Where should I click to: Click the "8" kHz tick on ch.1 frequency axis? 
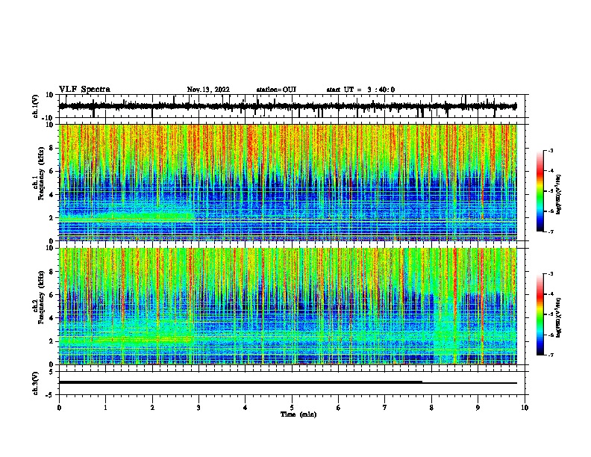pyautogui.click(x=51, y=148)
